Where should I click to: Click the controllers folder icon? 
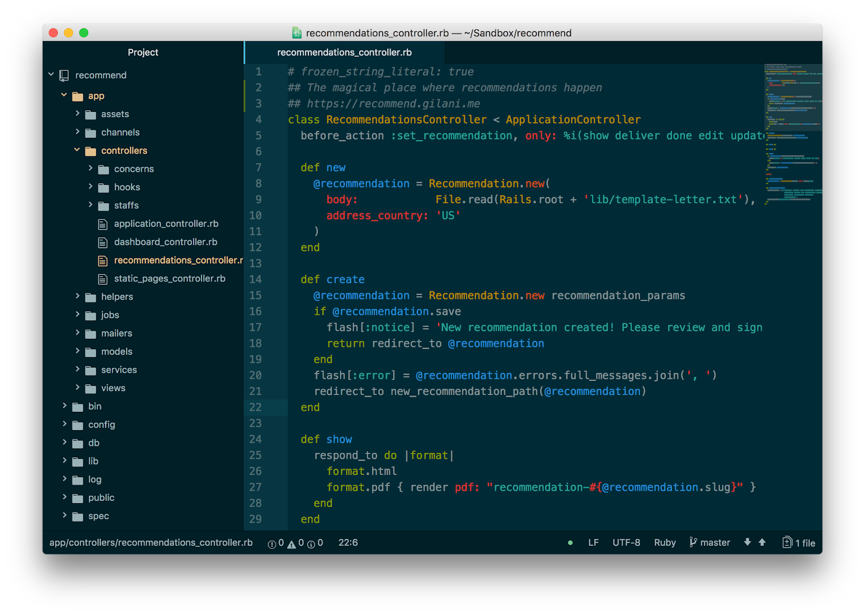click(x=91, y=151)
